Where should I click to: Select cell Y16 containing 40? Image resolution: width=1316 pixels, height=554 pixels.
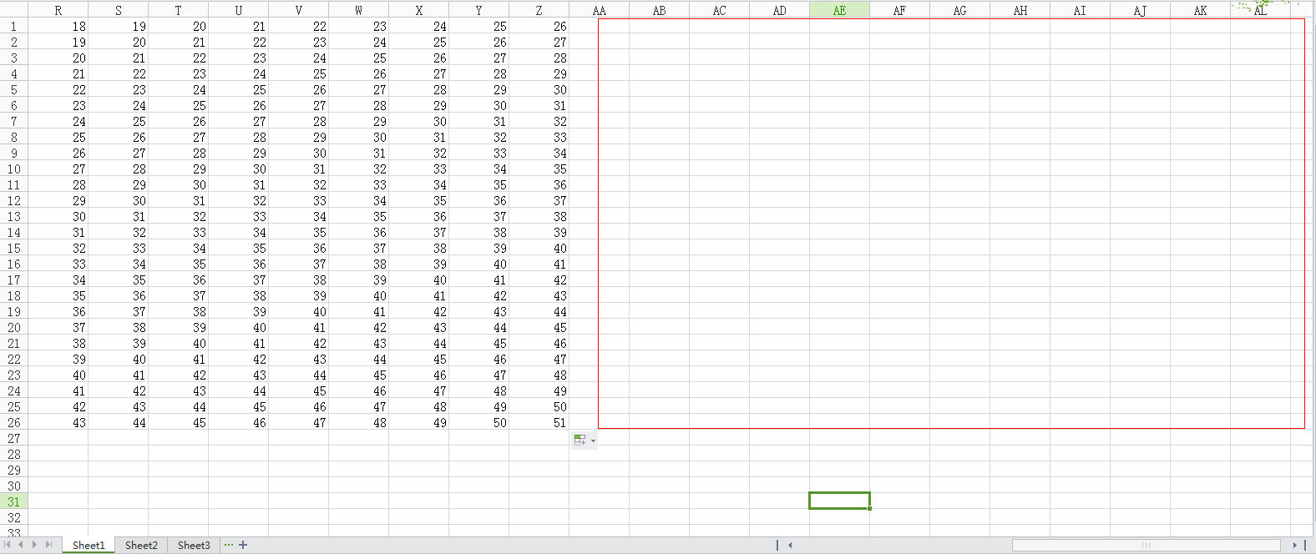(x=479, y=264)
